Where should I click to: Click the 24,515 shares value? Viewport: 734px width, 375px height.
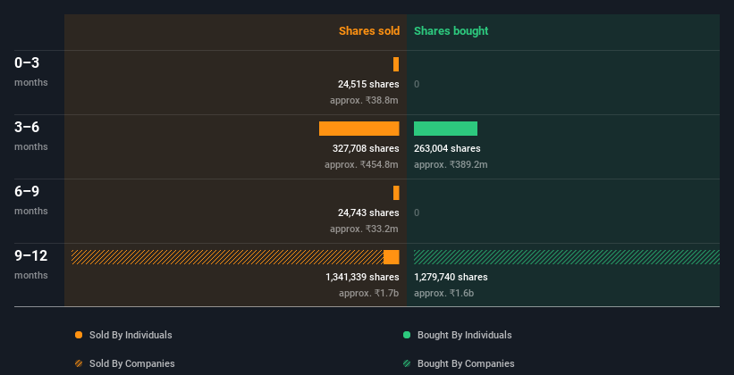click(368, 84)
